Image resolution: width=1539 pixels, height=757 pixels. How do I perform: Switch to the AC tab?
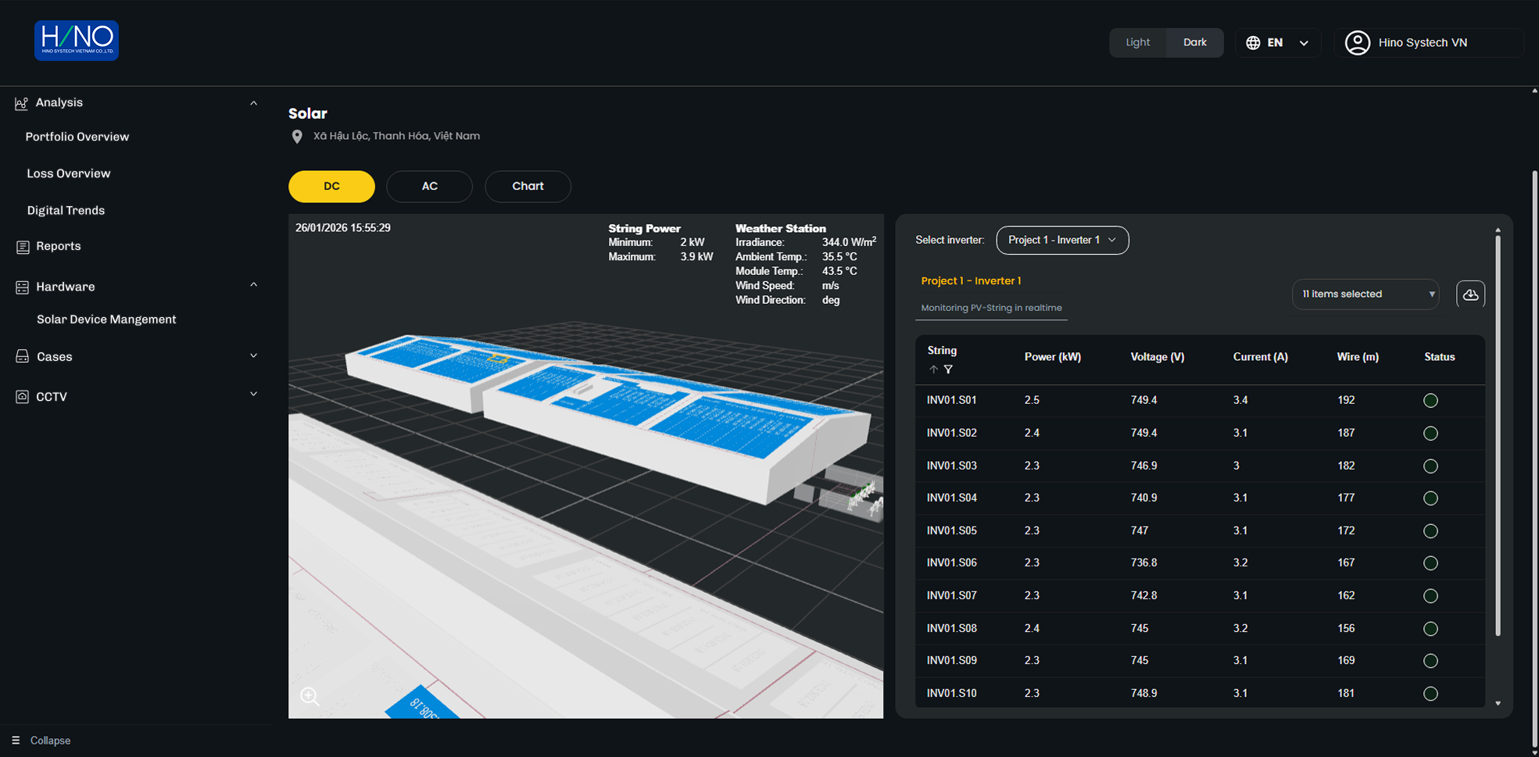click(429, 187)
